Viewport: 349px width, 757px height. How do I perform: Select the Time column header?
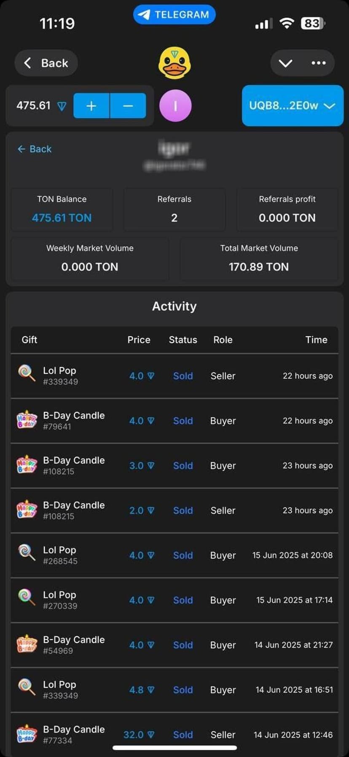(316, 340)
